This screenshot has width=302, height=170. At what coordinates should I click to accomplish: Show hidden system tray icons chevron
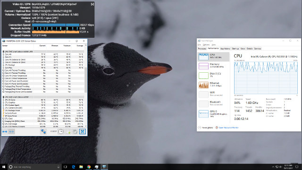click(273, 167)
